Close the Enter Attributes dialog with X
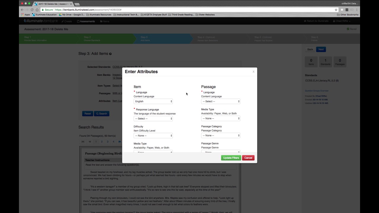Screen dimensions: 379x213 pyautogui.click(x=253, y=72)
